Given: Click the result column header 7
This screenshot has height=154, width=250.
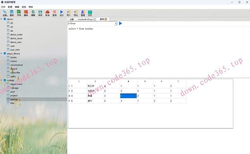Looking at the screenshot, I should pyautogui.click(x=178, y=81).
